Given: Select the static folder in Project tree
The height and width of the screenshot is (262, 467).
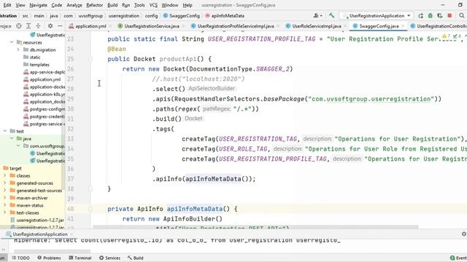Looking at the screenshot, I should click(x=35, y=57).
